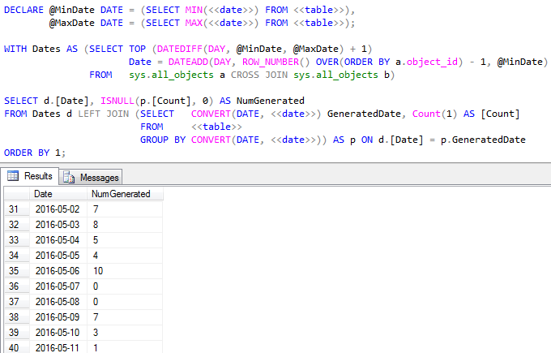Switch to the Results tab
551x353 pixels.
coord(30,176)
